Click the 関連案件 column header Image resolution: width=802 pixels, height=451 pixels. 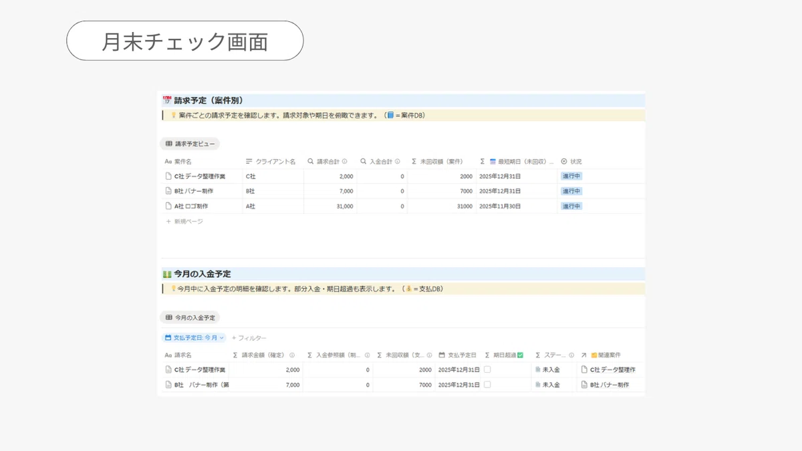(x=601, y=355)
